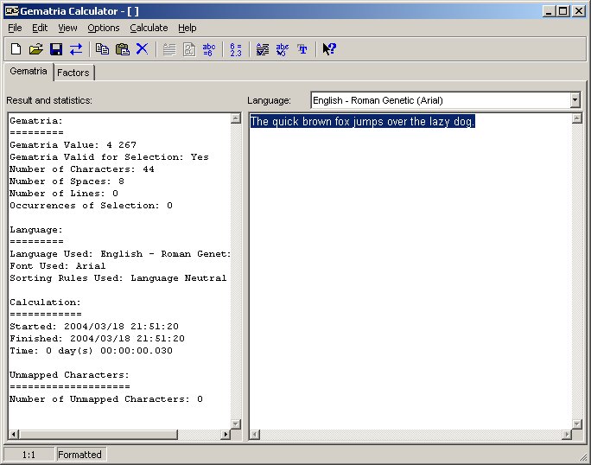Switch to the Factors tab
Viewport: 591px width, 465px height.
[x=73, y=73]
